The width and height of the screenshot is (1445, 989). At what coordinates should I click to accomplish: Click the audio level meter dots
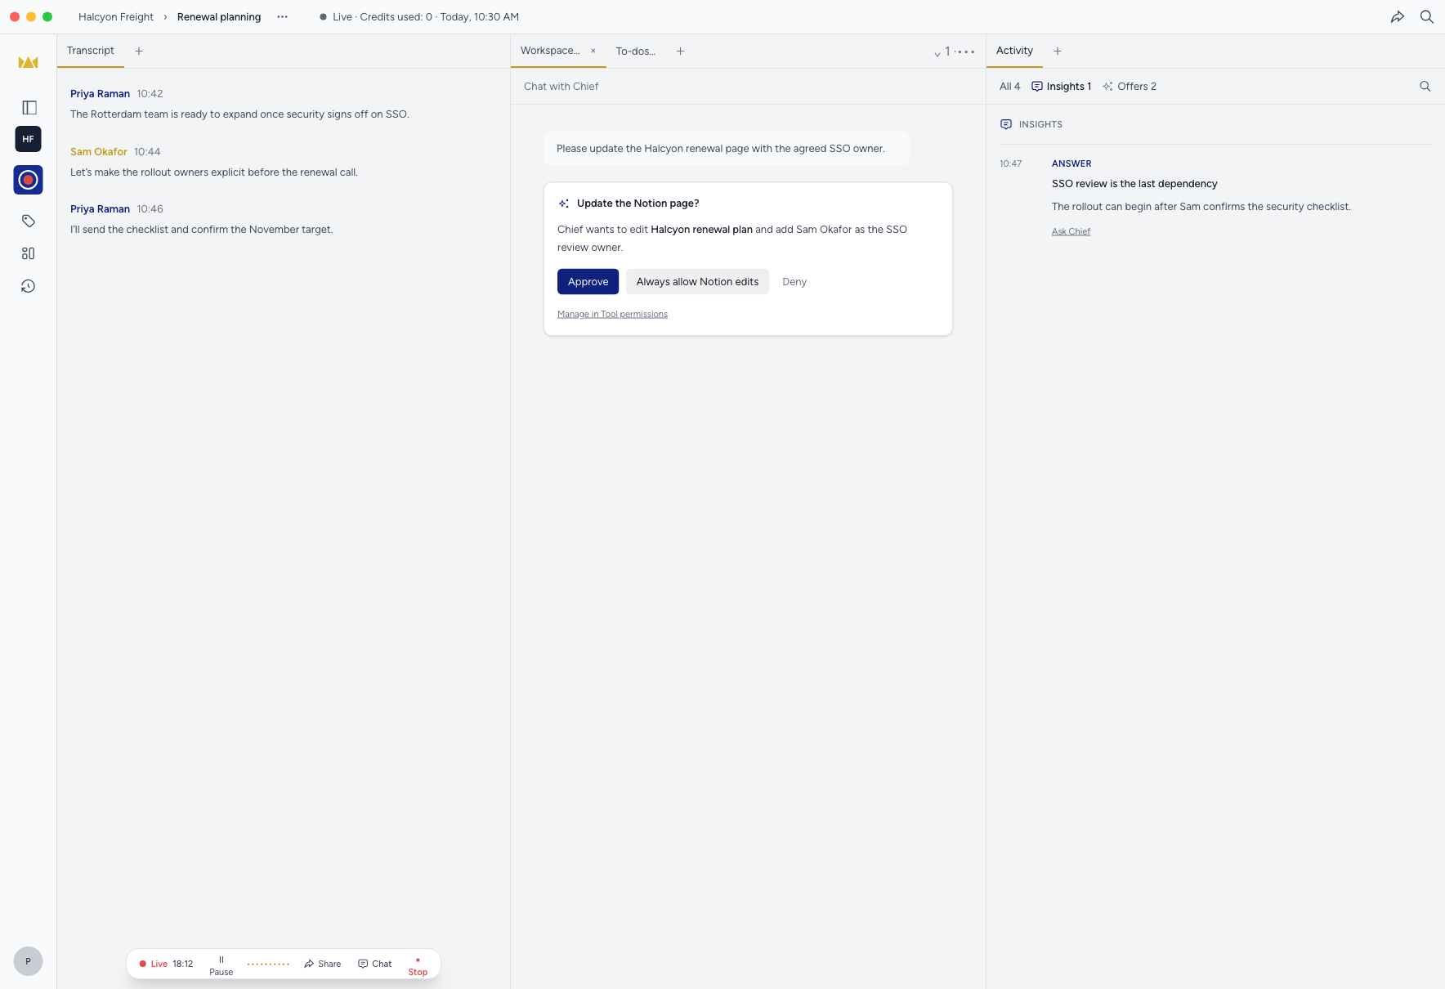click(x=268, y=964)
